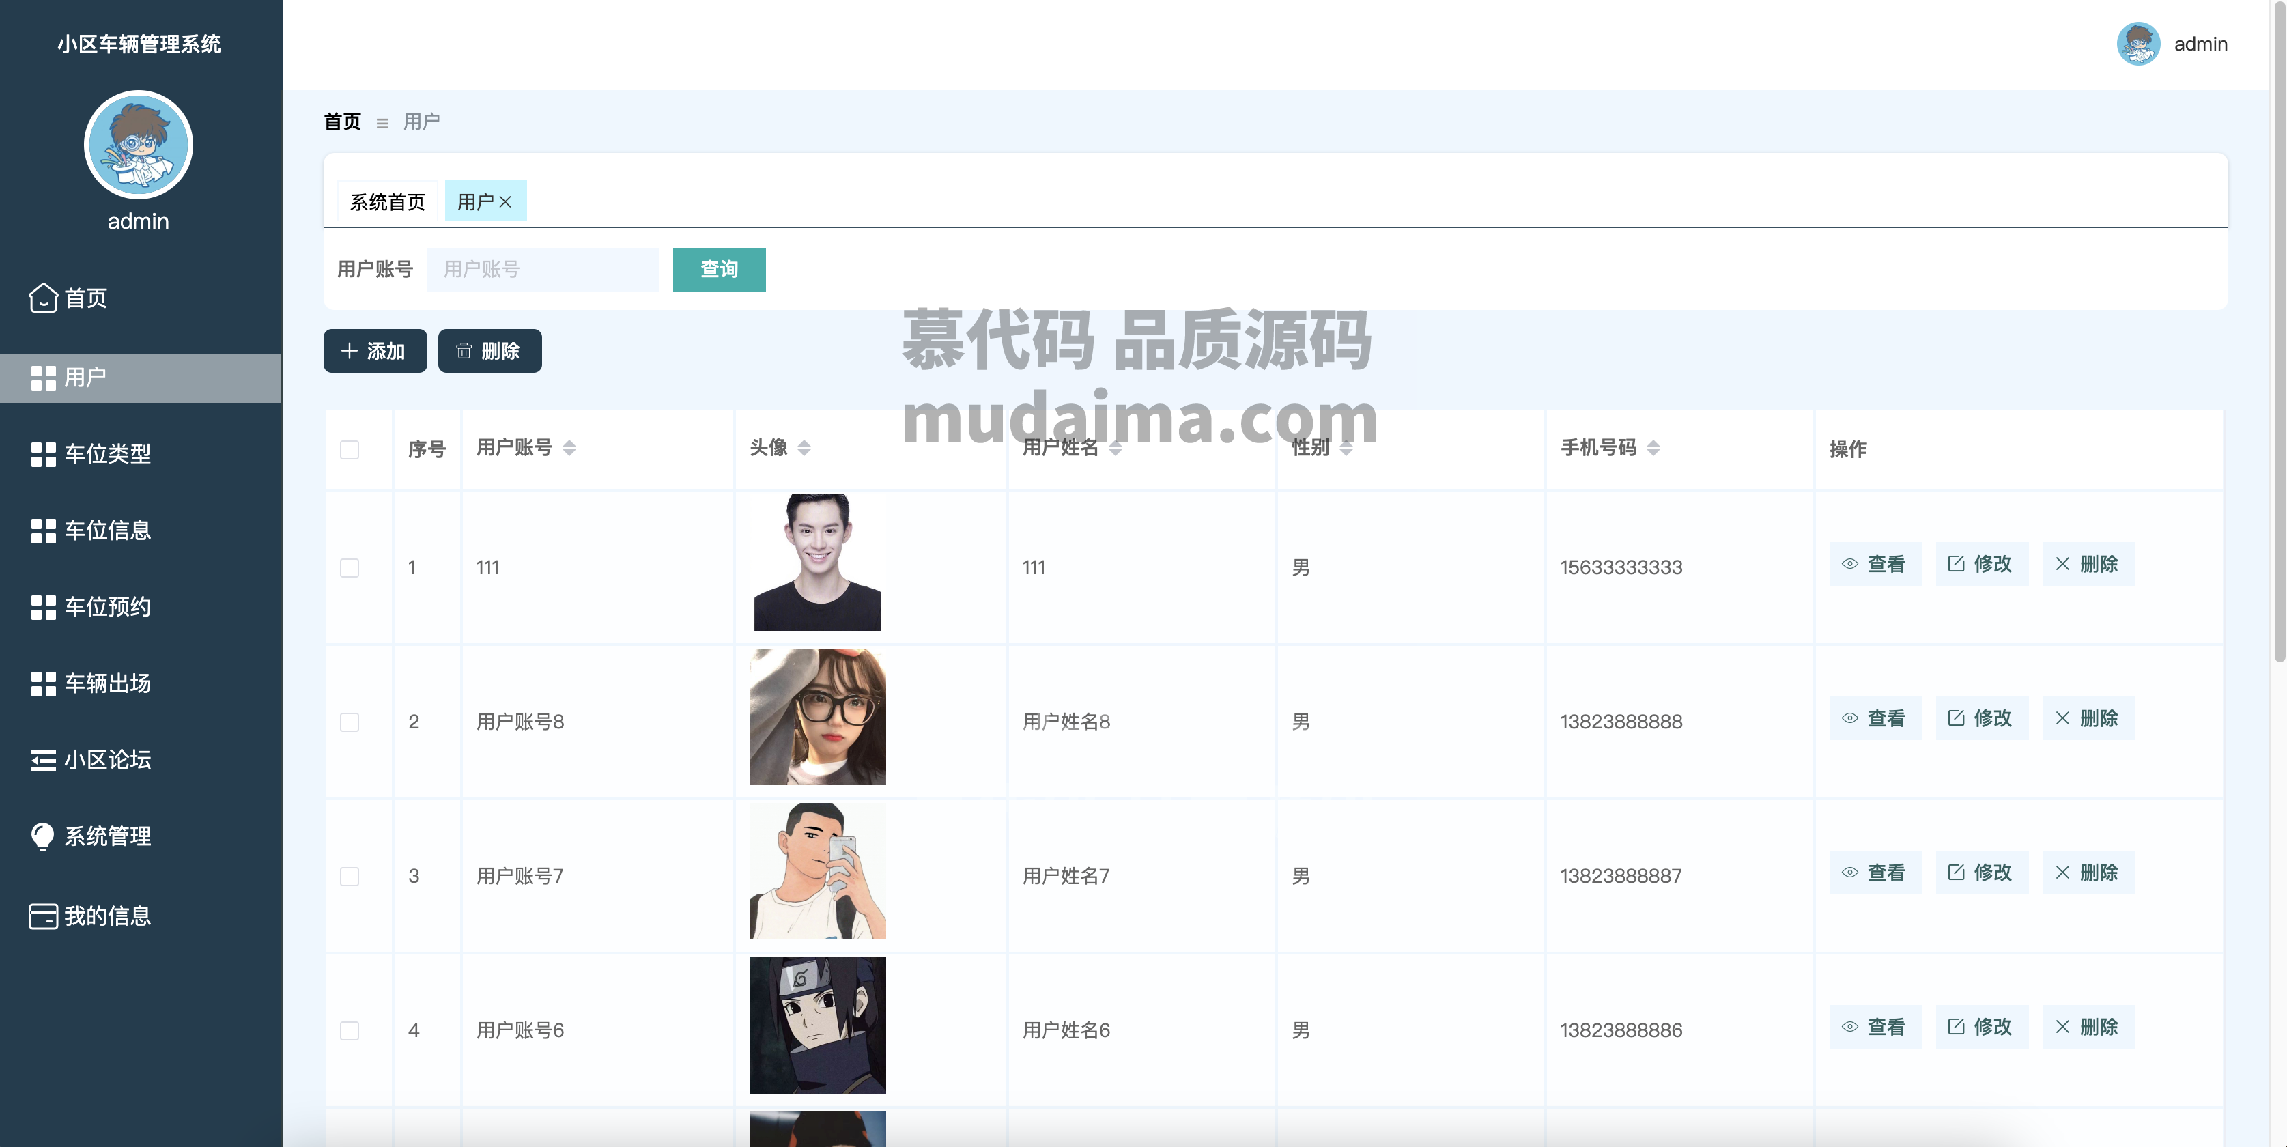Click the 添加 add button
Viewport: 2287px width, 1147px height.
[375, 351]
